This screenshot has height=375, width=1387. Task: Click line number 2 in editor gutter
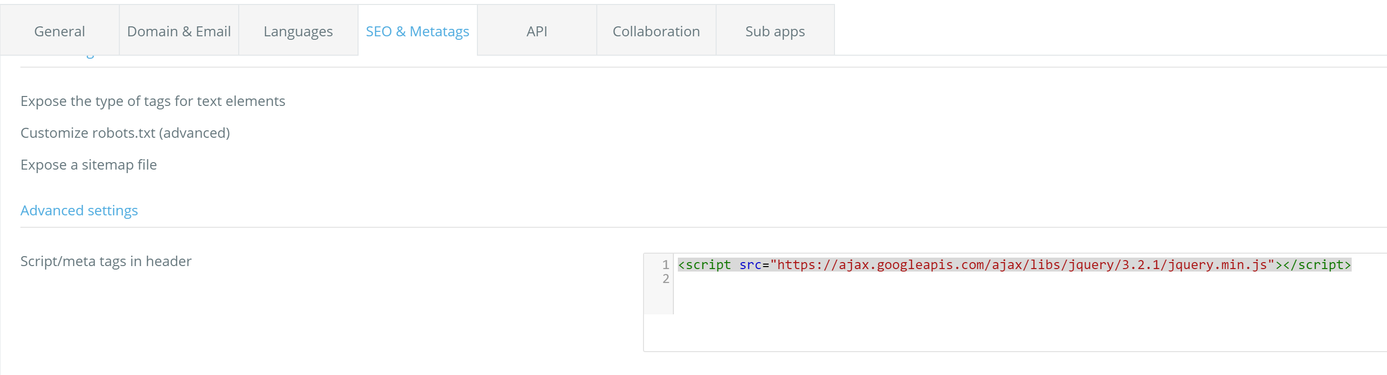pos(665,279)
